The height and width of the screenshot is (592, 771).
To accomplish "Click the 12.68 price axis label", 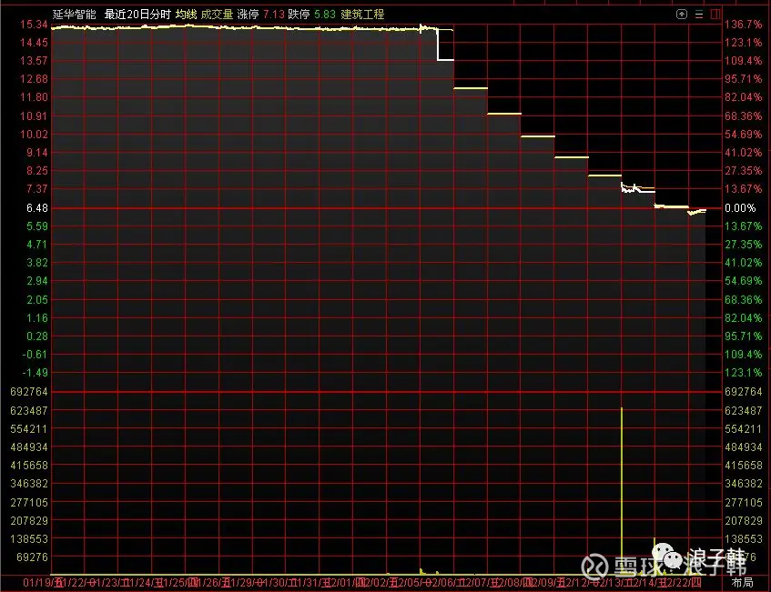I will coord(34,78).
